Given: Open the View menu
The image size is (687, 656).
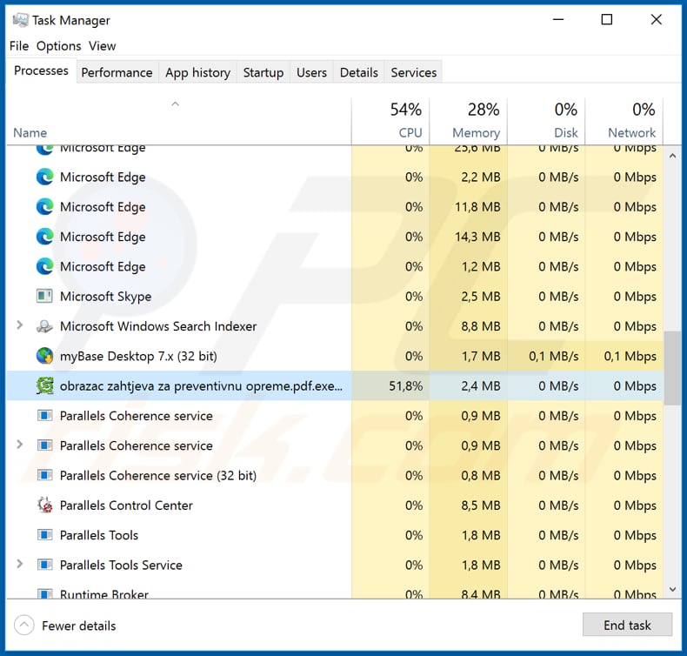Looking at the screenshot, I should point(102,46).
